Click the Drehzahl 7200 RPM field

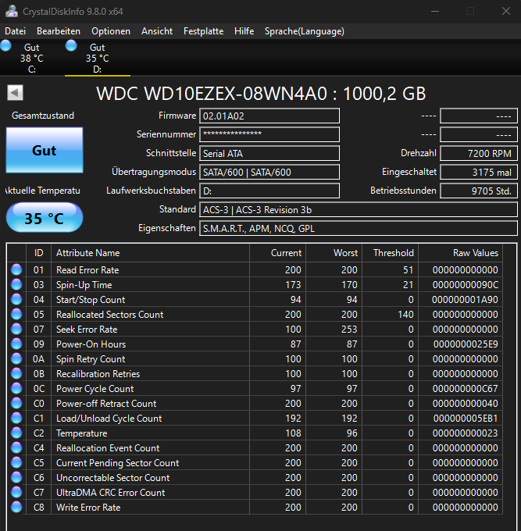479,153
